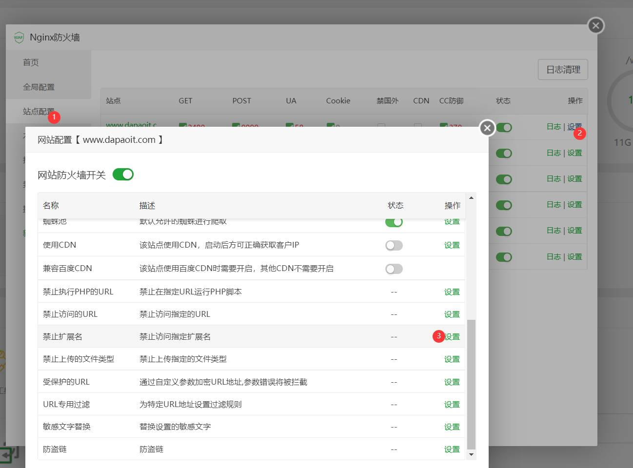Open 设置 for 禁止执行PHP的URL row
The width and height of the screenshot is (633, 468).
(452, 292)
